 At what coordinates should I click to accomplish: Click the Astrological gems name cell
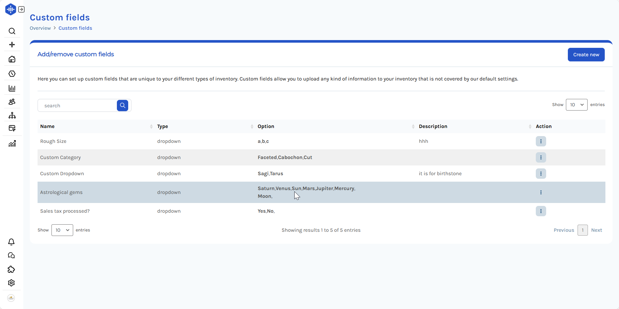coord(61,192)
